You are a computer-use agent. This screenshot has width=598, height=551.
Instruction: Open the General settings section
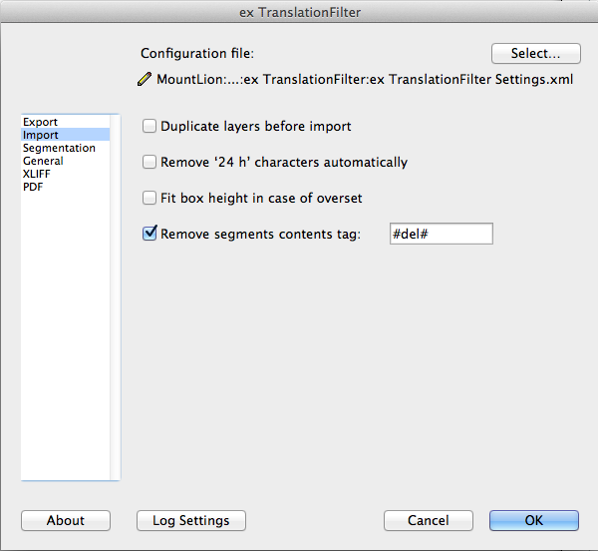tap(43, 161)
